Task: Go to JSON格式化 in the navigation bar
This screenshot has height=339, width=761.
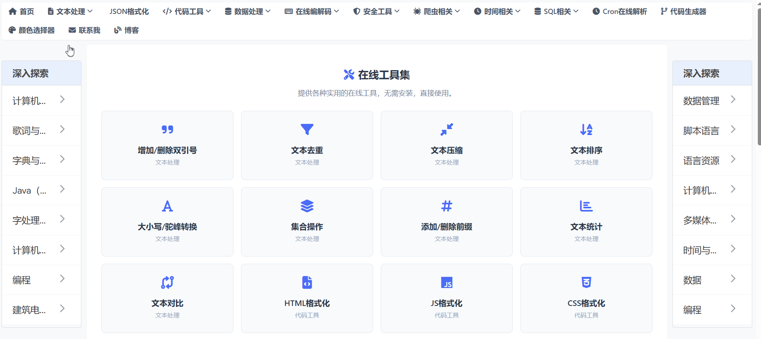Action: tap(129, 12)
